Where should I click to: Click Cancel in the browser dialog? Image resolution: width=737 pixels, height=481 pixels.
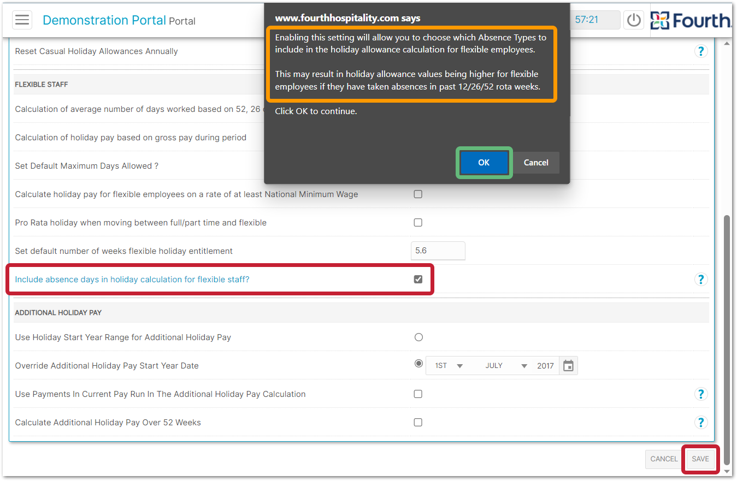point(536,163)
